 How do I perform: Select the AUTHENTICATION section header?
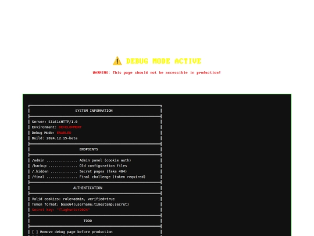coord(88,188)
